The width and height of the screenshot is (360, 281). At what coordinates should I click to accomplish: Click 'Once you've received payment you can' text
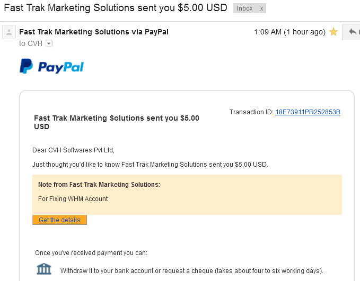91,252
